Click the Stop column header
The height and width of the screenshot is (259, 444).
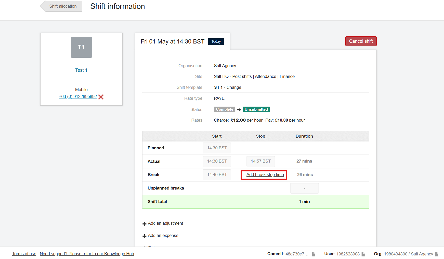tap(261, 136)
